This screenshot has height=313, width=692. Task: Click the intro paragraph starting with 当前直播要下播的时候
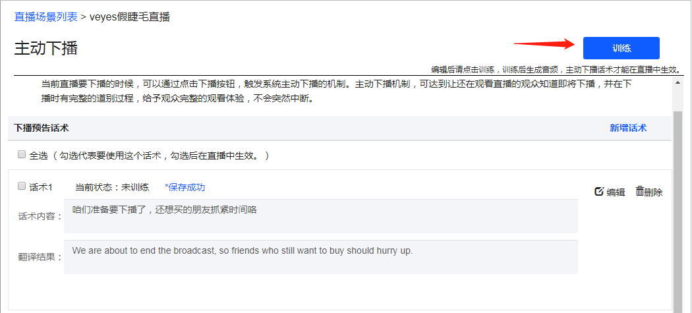point(336,92)
